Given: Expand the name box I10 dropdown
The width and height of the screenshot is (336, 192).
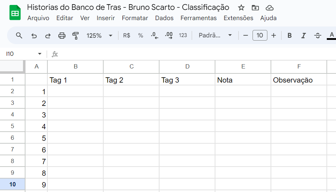Looking at the screenshot, I should point(40,54).
